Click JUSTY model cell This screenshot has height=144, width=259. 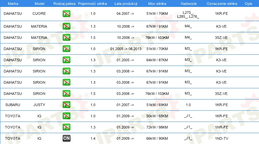click(39, 105)
